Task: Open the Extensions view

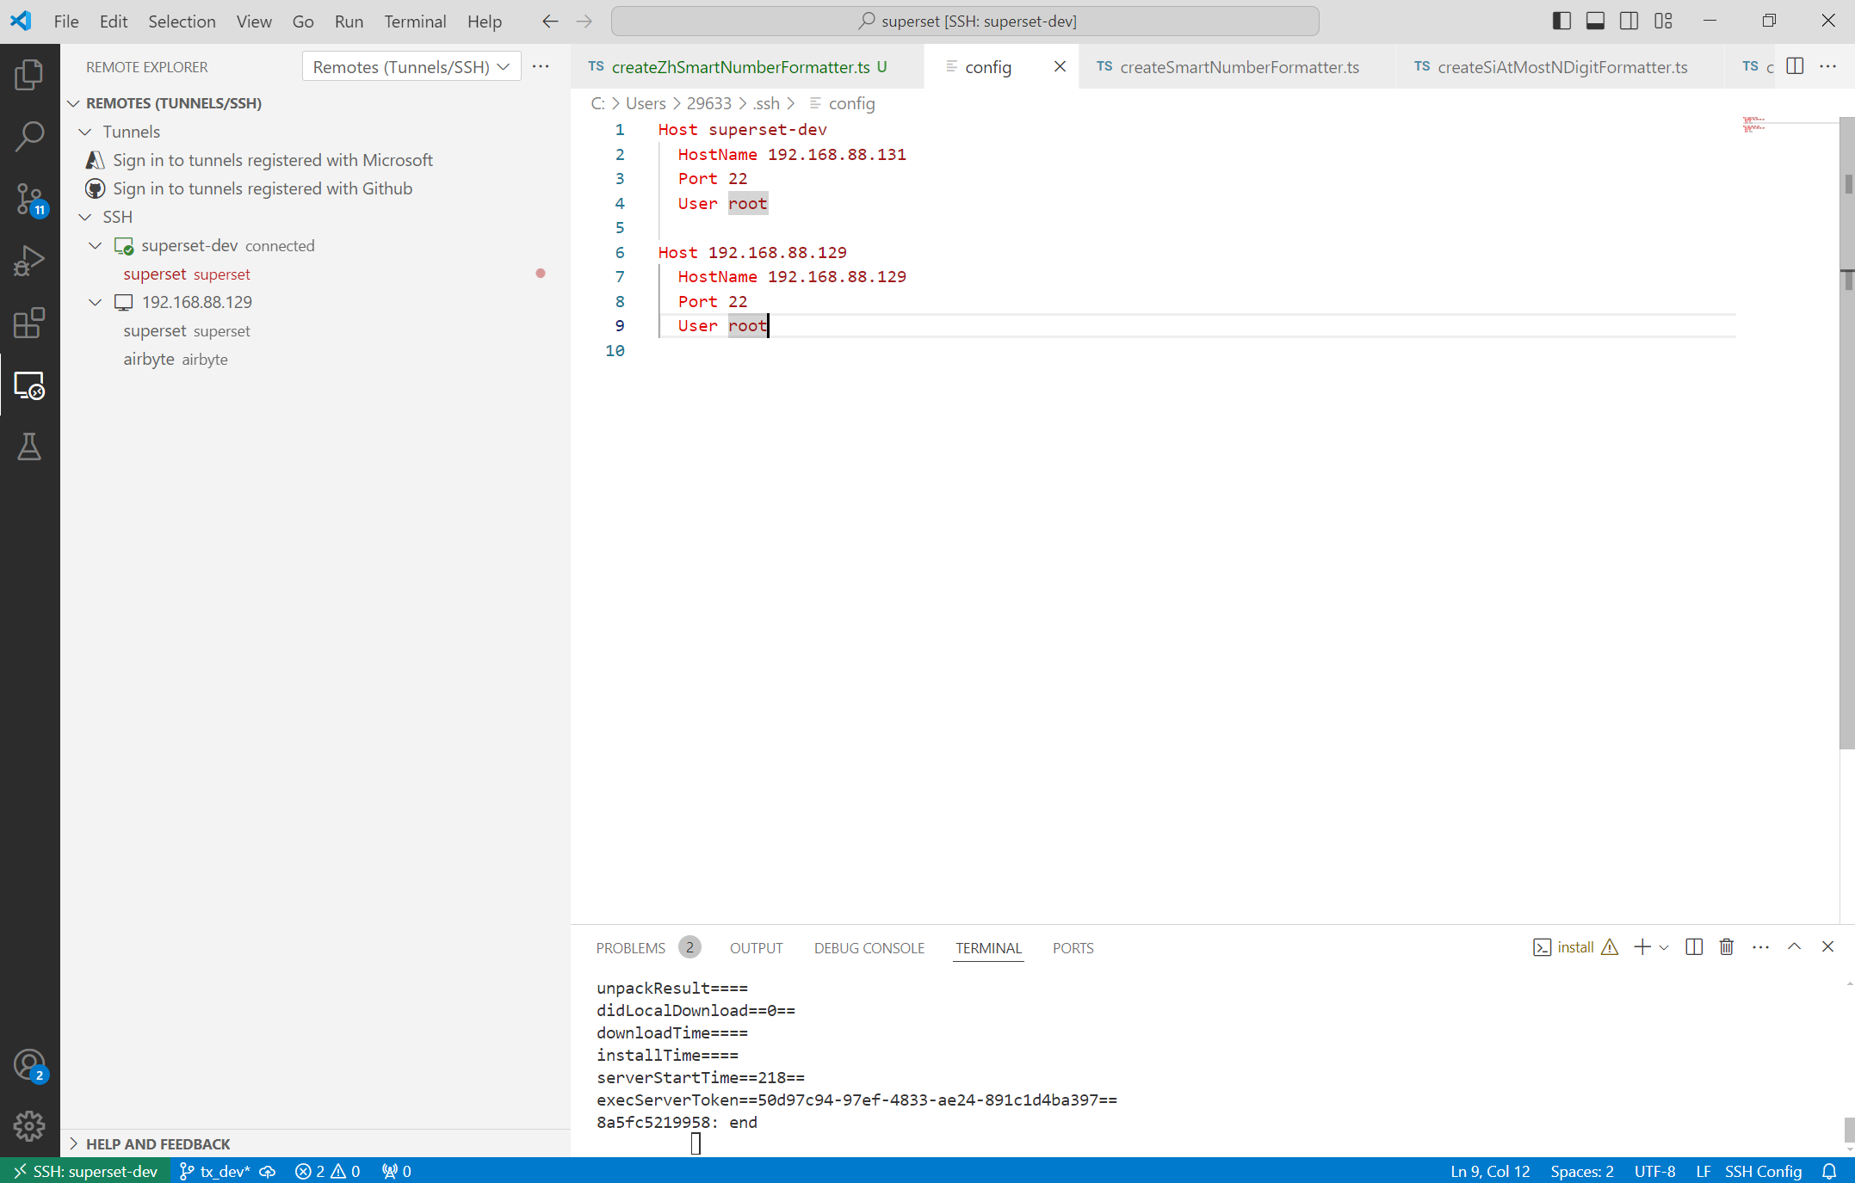Action: tap(29, 323)
